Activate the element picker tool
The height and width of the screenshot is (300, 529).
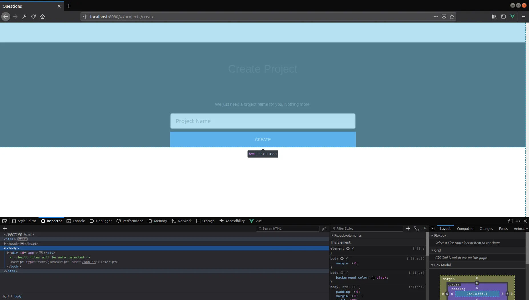coord(5,221)
